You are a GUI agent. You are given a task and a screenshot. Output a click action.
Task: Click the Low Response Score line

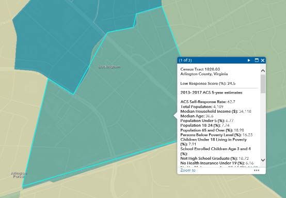pyautogui.click(x=208, y=83)
